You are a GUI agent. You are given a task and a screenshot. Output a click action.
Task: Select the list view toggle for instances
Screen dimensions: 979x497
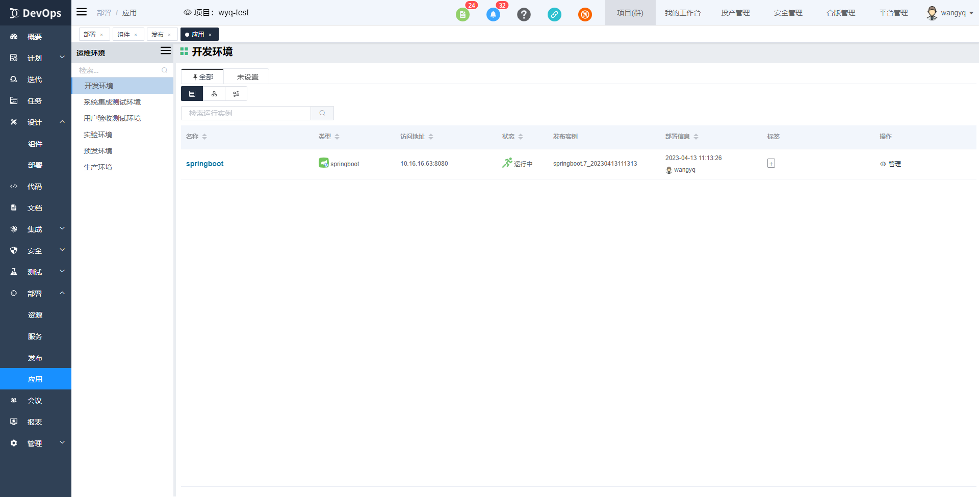coord(192,93)
